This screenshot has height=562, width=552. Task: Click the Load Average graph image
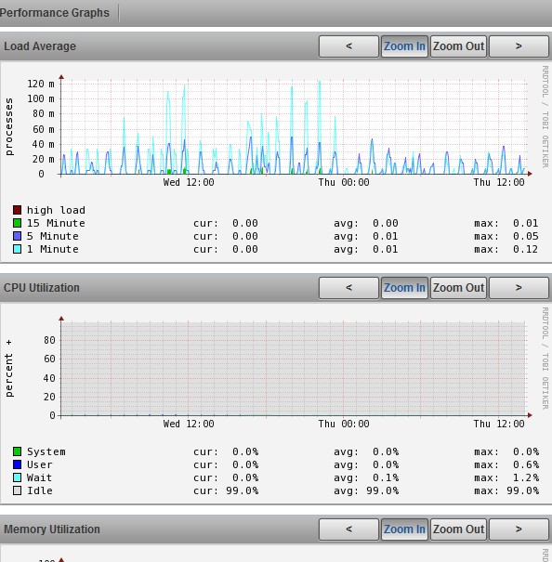click(x=276, y=162)
